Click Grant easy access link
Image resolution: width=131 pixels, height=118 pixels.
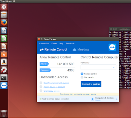(x=51, y=91)
